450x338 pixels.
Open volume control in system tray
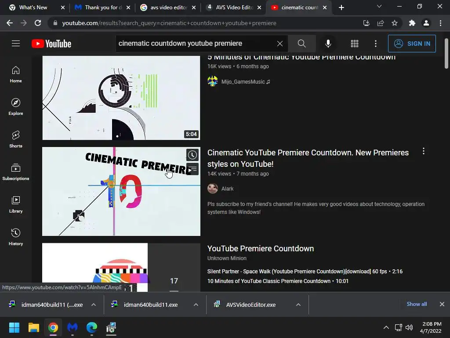[x=409, y=327]
